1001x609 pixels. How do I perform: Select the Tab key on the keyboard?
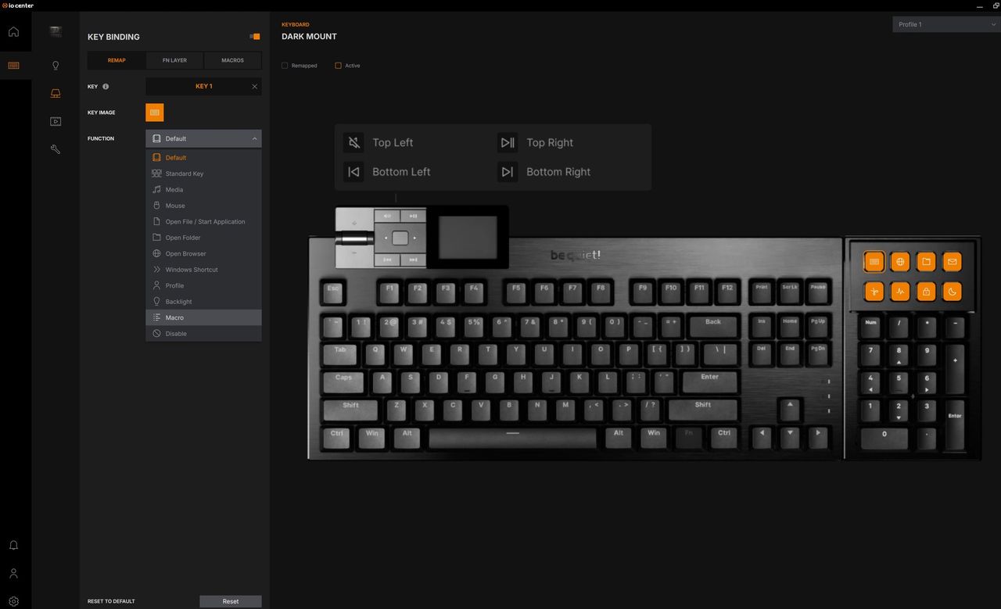point(340,354)
